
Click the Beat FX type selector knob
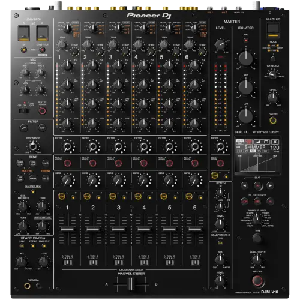tap(257, 219)
